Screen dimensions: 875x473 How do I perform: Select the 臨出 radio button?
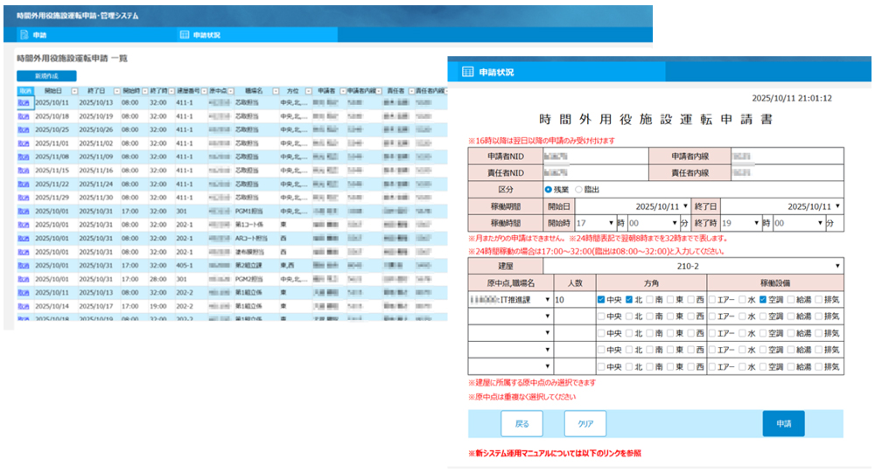point(578,190)
